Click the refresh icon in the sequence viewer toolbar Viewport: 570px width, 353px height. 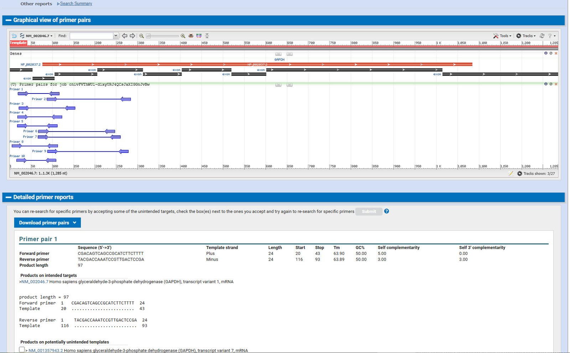542,36
